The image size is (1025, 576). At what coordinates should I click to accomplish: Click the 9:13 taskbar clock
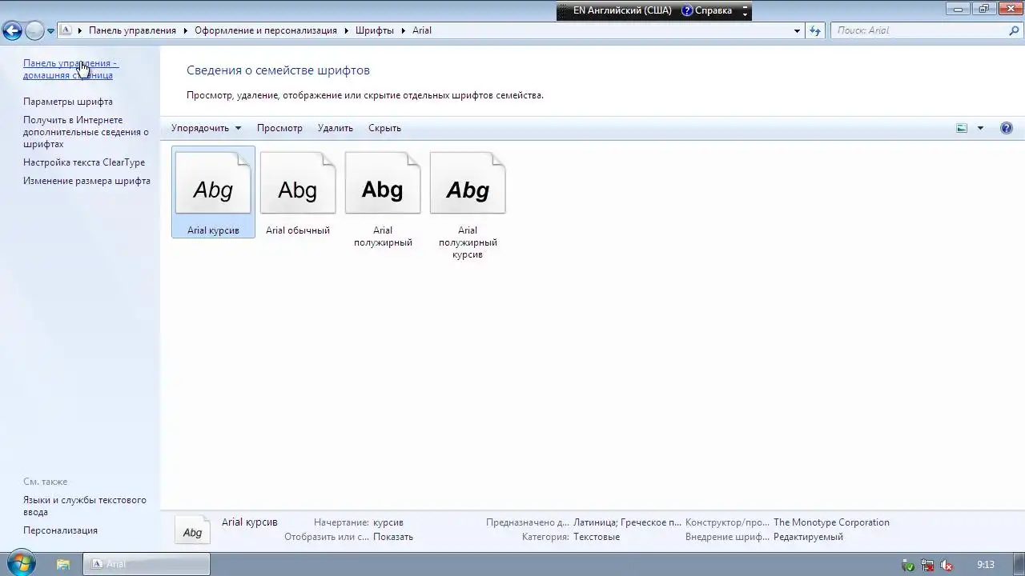pos(986,565)
